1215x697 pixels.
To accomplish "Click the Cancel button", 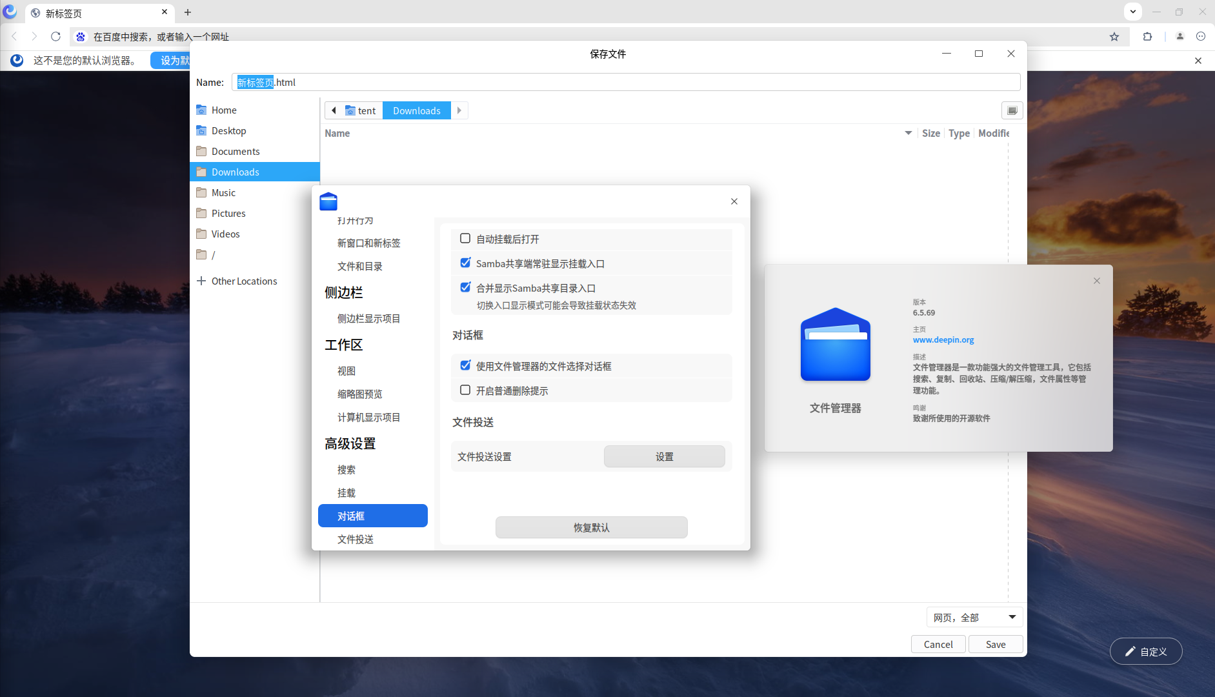I will tap(938, 645).
